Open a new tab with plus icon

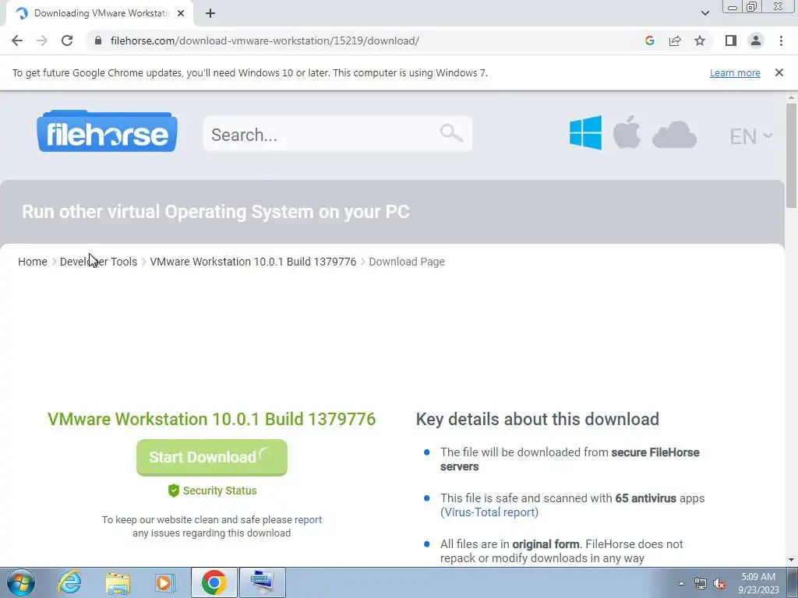coord(210,13)
